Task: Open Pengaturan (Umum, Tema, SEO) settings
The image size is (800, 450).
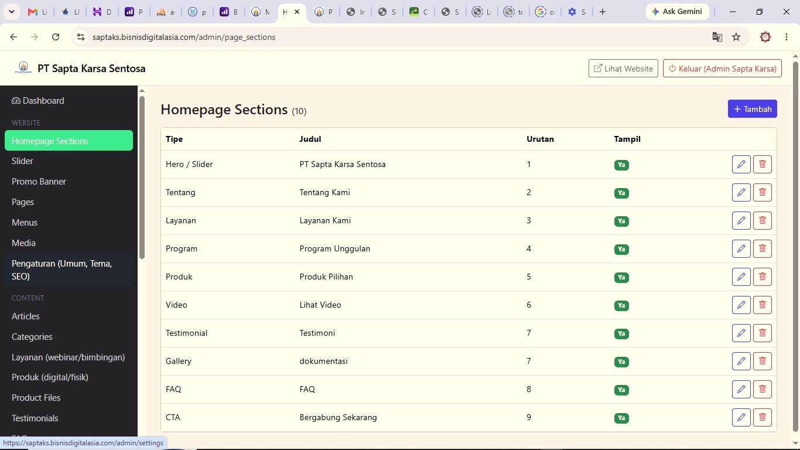Action: (69, 270)
